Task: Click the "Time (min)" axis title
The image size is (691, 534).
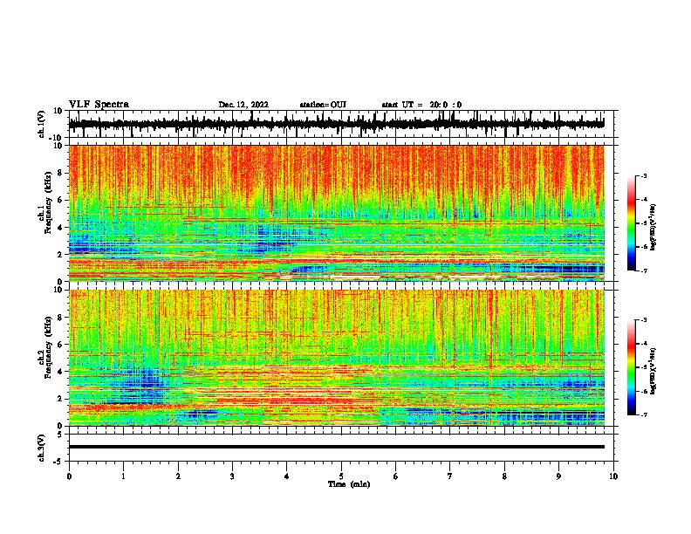Action: click(x=349, y=484)
